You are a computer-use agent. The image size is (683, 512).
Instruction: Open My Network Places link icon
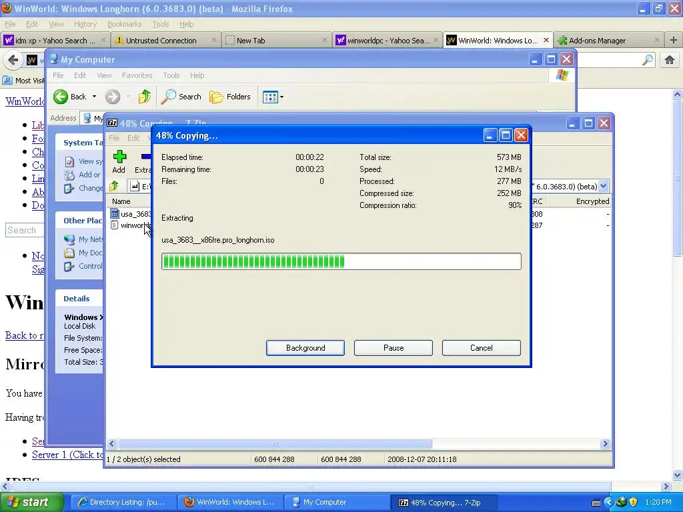tap(69, 239)
